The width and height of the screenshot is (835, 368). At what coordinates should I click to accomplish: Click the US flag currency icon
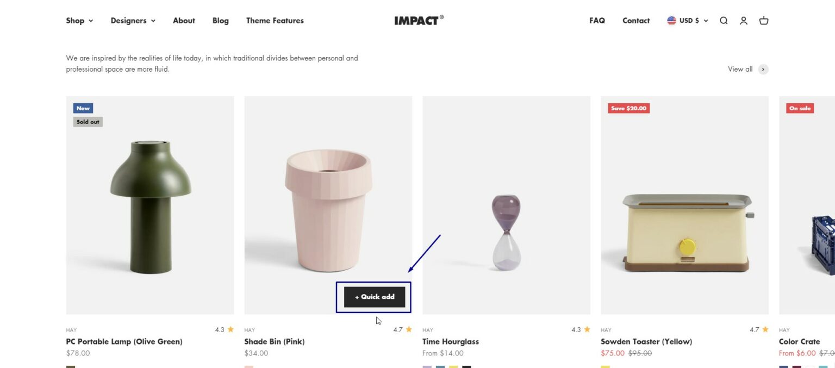(671, 20)
